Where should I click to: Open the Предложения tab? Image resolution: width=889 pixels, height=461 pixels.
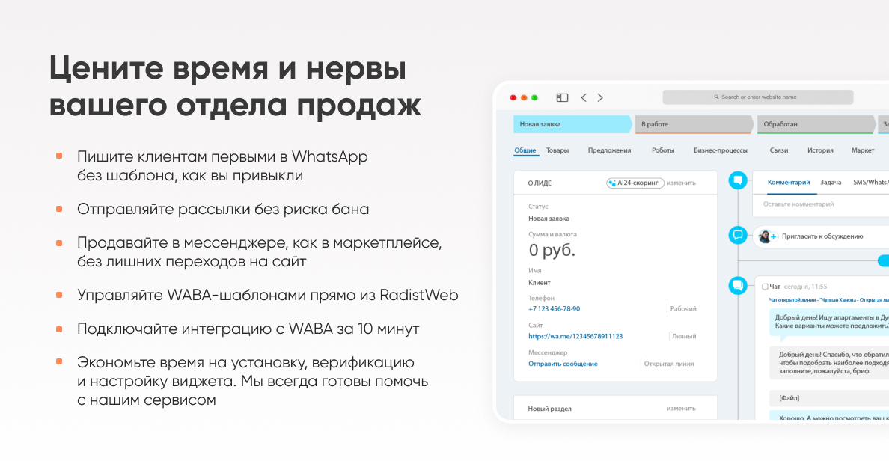[609, 150]
